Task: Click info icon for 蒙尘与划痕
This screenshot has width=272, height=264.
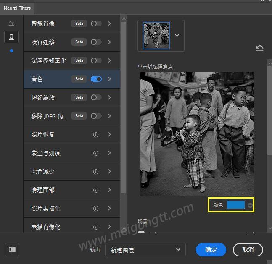Action: pyautogui.click(x=96, y=153)
